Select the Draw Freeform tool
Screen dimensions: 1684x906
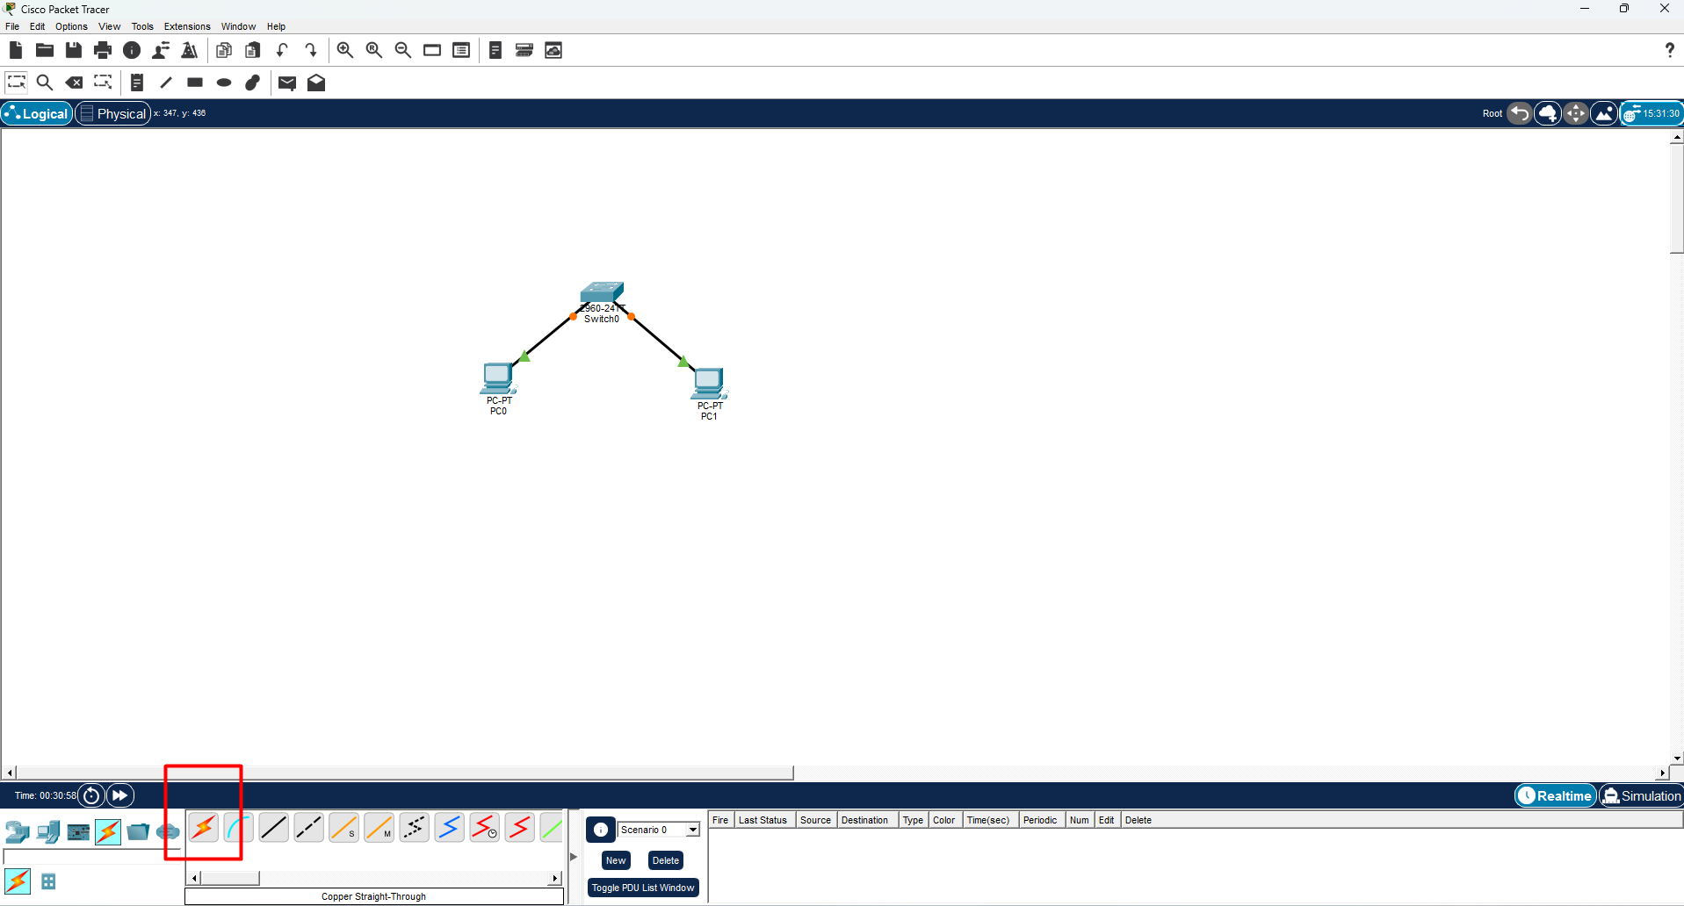pyautogui.click(x=253, y=83)
